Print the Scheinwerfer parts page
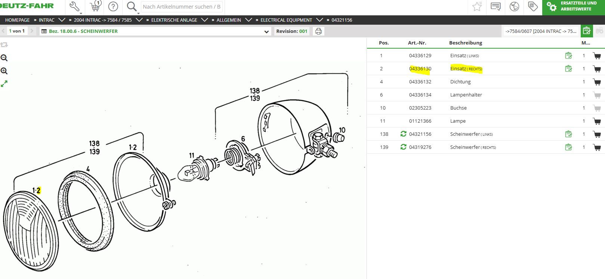This screenshot has height=279, width=605. point(318,31)
